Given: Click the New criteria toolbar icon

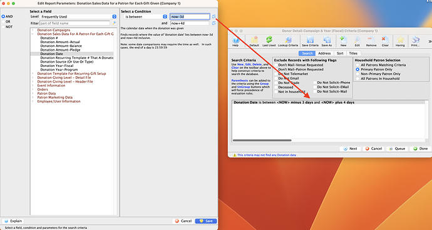Looking at the screenshot, I should (343, 41).
